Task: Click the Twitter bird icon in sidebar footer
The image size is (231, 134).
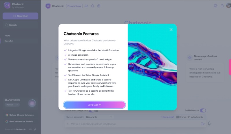Action: click(35, 129)
